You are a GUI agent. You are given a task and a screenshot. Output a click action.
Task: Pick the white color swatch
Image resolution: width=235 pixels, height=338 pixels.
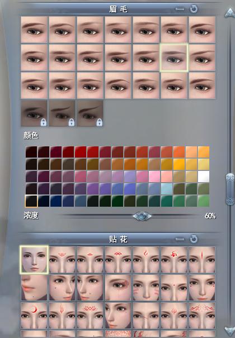(204, 177)
